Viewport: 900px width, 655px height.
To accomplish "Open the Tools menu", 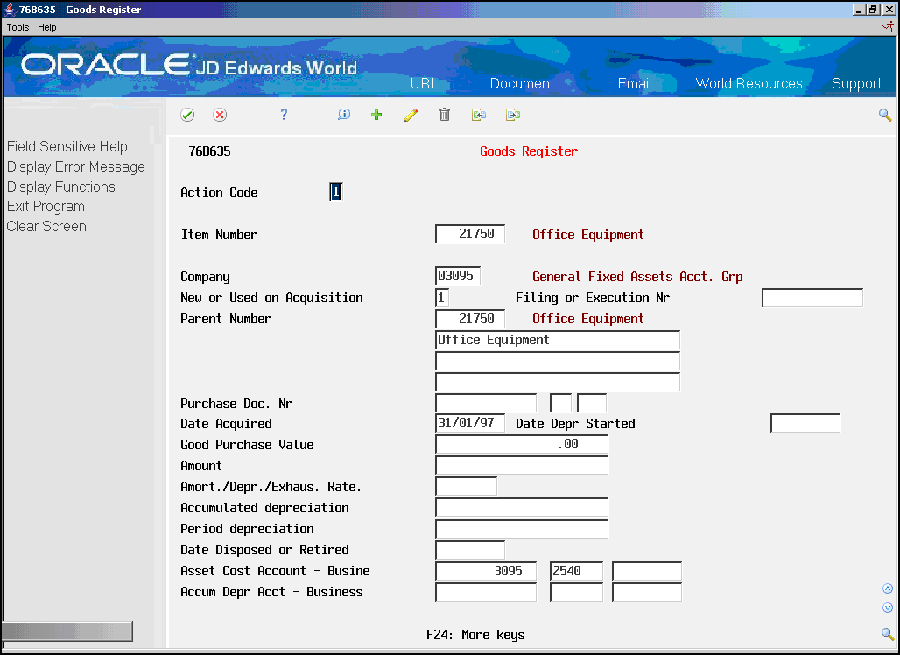I will click(18, 27).
